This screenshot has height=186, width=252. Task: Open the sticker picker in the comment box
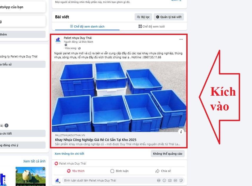point(181,180)
